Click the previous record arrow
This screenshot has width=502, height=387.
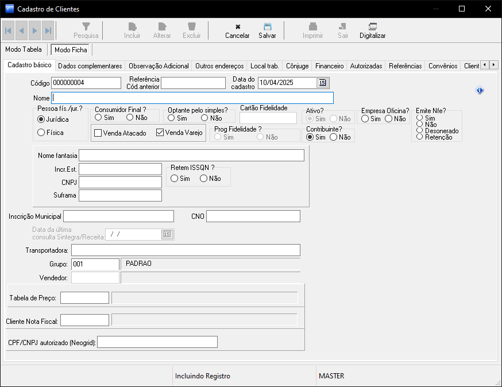point(21,30)
